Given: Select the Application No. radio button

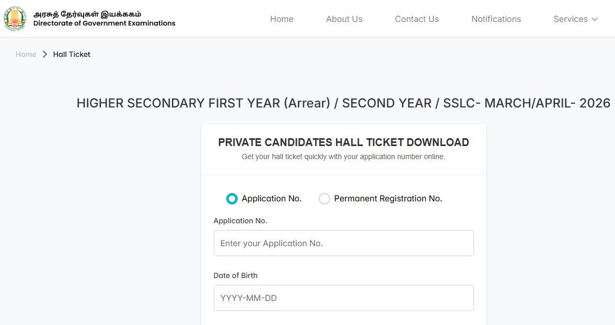Looking at the screenshot, I should pyautogui.click(x=231, y=198).
